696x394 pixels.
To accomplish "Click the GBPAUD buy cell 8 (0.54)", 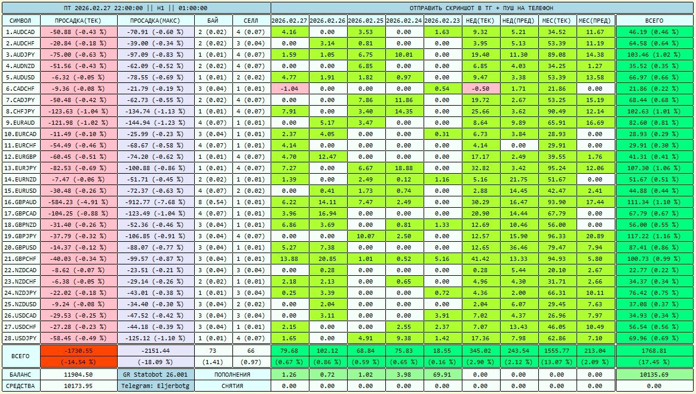I will coord(213,202).
